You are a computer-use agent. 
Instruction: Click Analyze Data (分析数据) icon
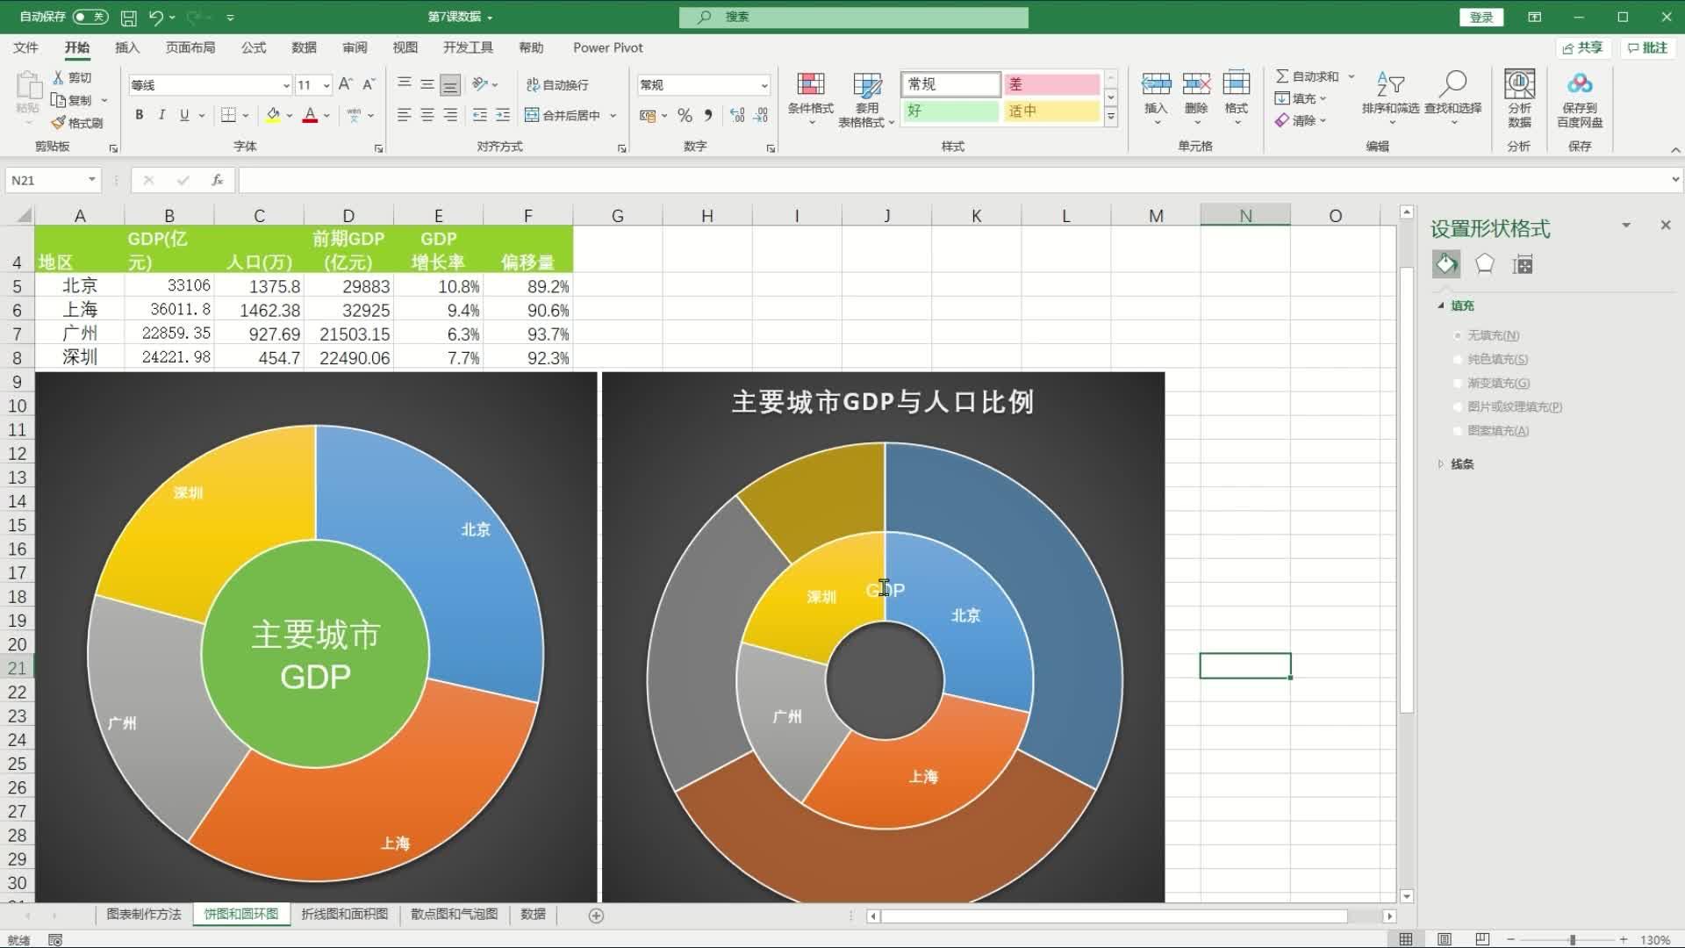click(1519, 84)
